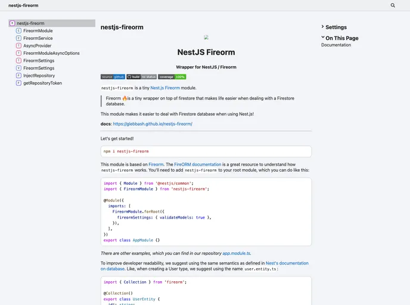Screen dimensions: 410x305
Task: Click the FireormModule class icon
Action: click(18, 31)
